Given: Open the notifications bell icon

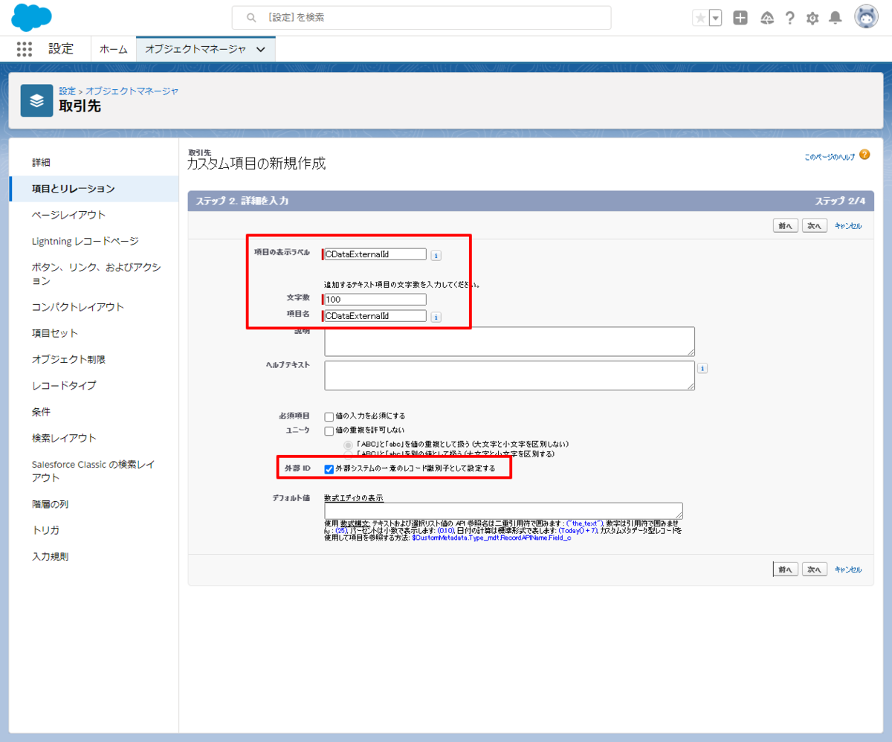Looking at the screenshot, I should click(x=836, y=18).
